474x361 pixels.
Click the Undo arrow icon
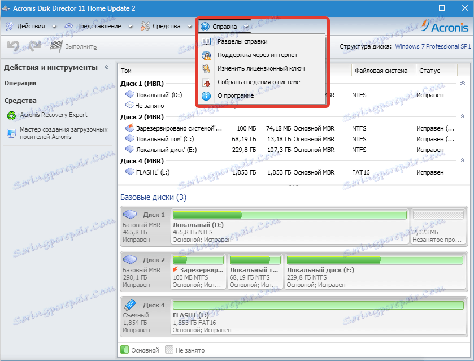tap(14, 46)
